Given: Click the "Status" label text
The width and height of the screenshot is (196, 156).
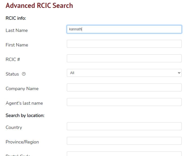Looking at the screenshot, I should tap(12, 74).
